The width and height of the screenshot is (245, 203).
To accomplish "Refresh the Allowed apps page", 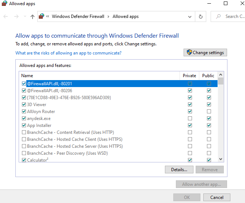I will click(x=200, y=16).
